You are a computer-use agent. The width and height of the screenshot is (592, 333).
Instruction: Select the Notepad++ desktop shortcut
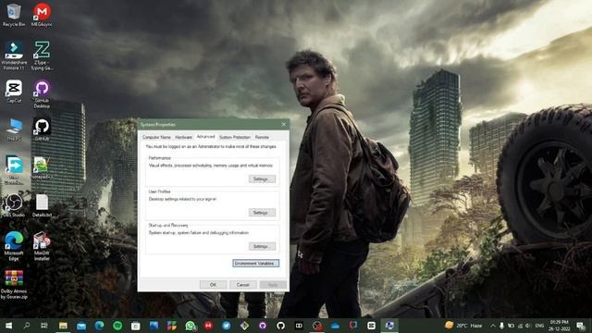(x=42, y=167)
